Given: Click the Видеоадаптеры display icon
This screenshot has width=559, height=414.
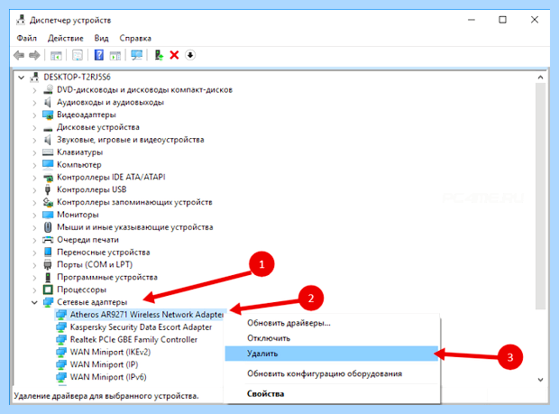Looking at the screenshot, I should click(48, 115).
